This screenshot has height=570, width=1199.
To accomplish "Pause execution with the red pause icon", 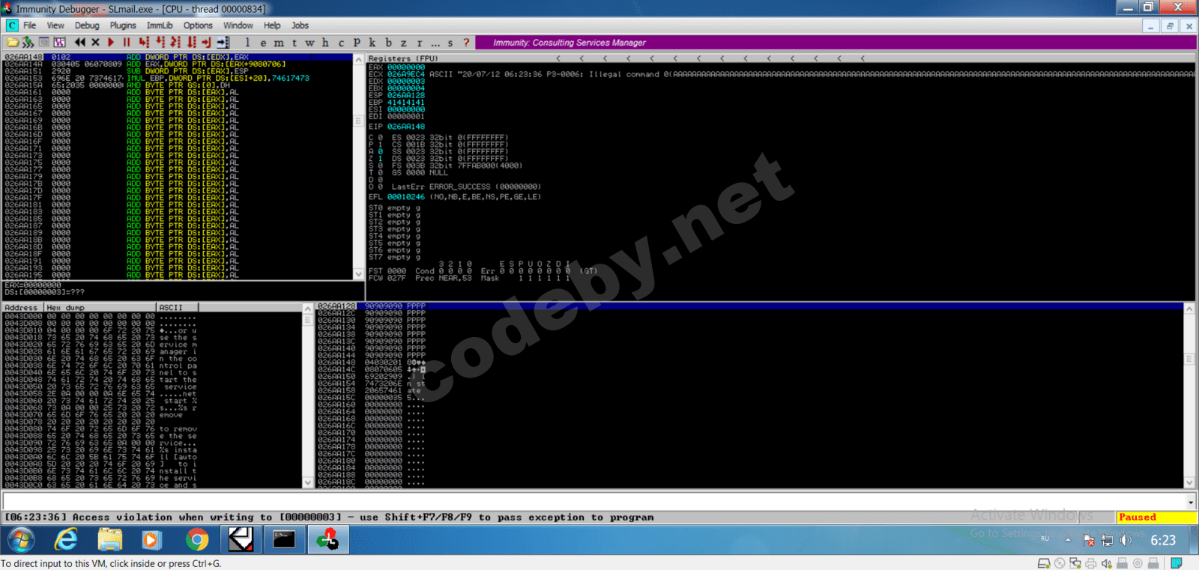I will click(x=127, y=43).
